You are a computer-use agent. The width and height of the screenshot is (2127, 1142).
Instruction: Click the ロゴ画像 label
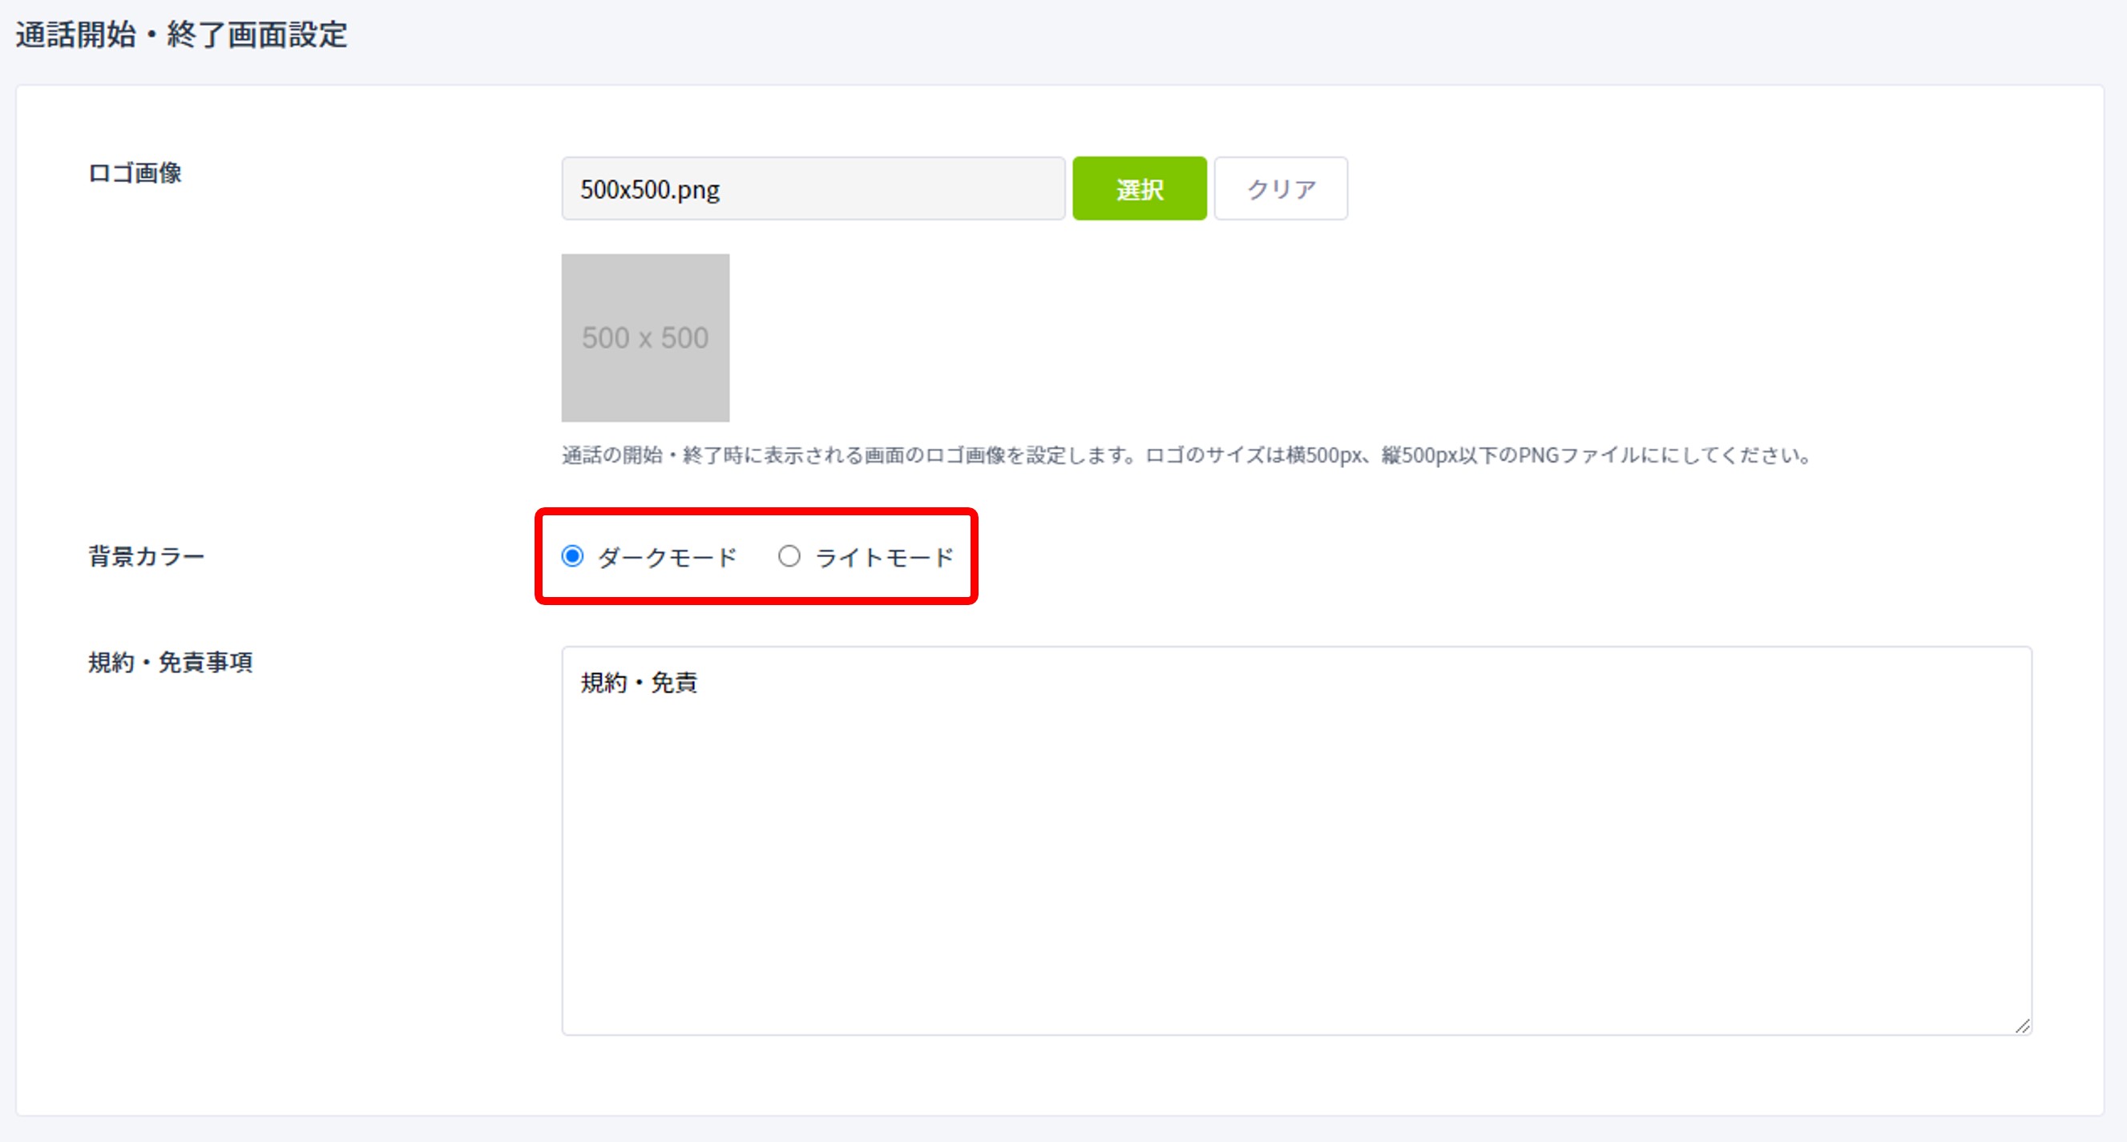(135, 173)
